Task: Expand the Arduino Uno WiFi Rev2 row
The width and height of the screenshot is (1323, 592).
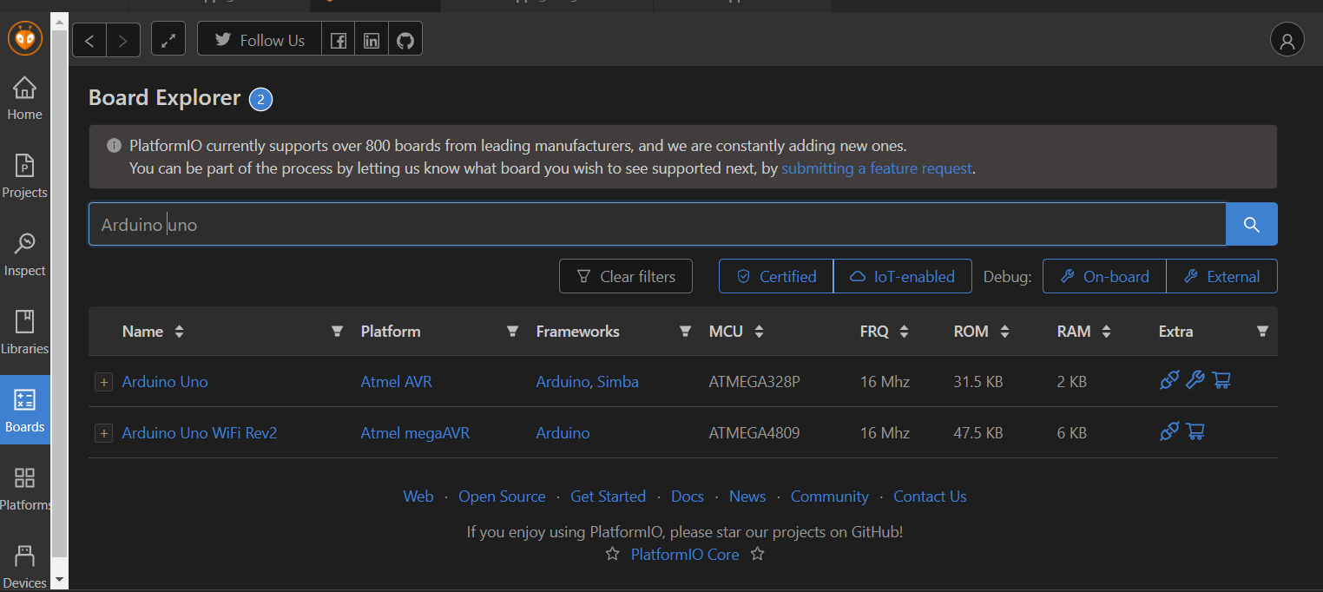Action: [103, 433]
